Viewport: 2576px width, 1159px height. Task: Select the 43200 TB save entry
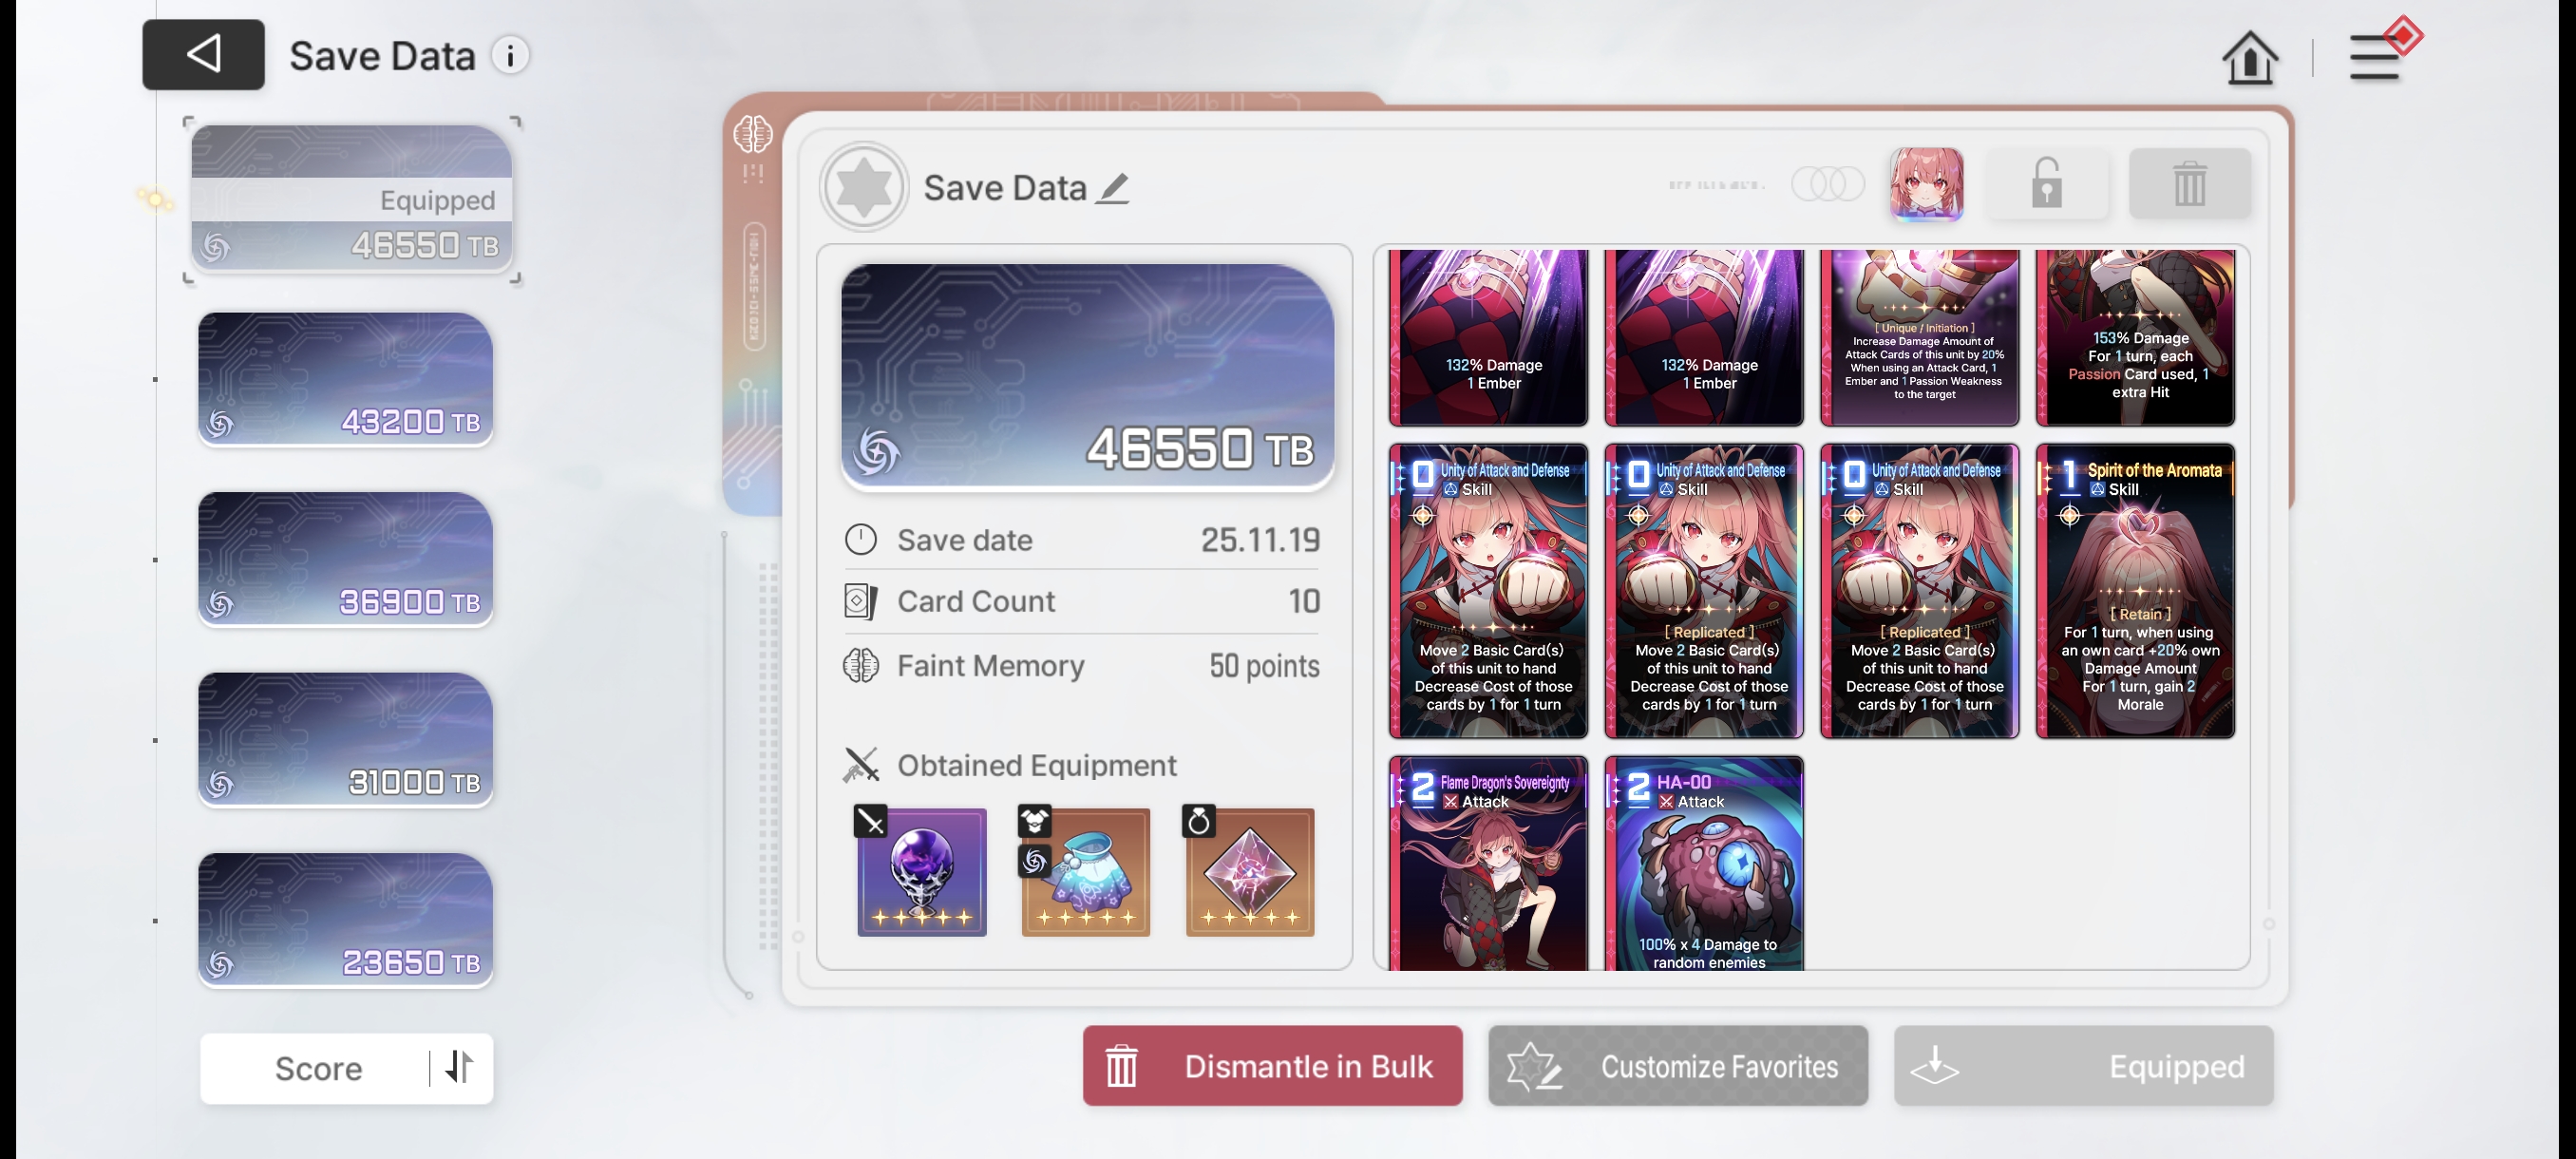[345, 379]
